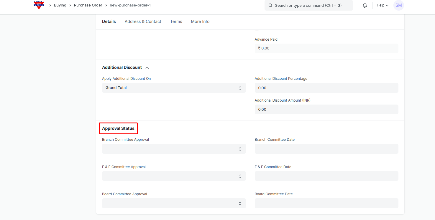The width and height of the screenshot is (435, 220).
Task: Open the Board Committee Approval dropdown
Action: 174,203
